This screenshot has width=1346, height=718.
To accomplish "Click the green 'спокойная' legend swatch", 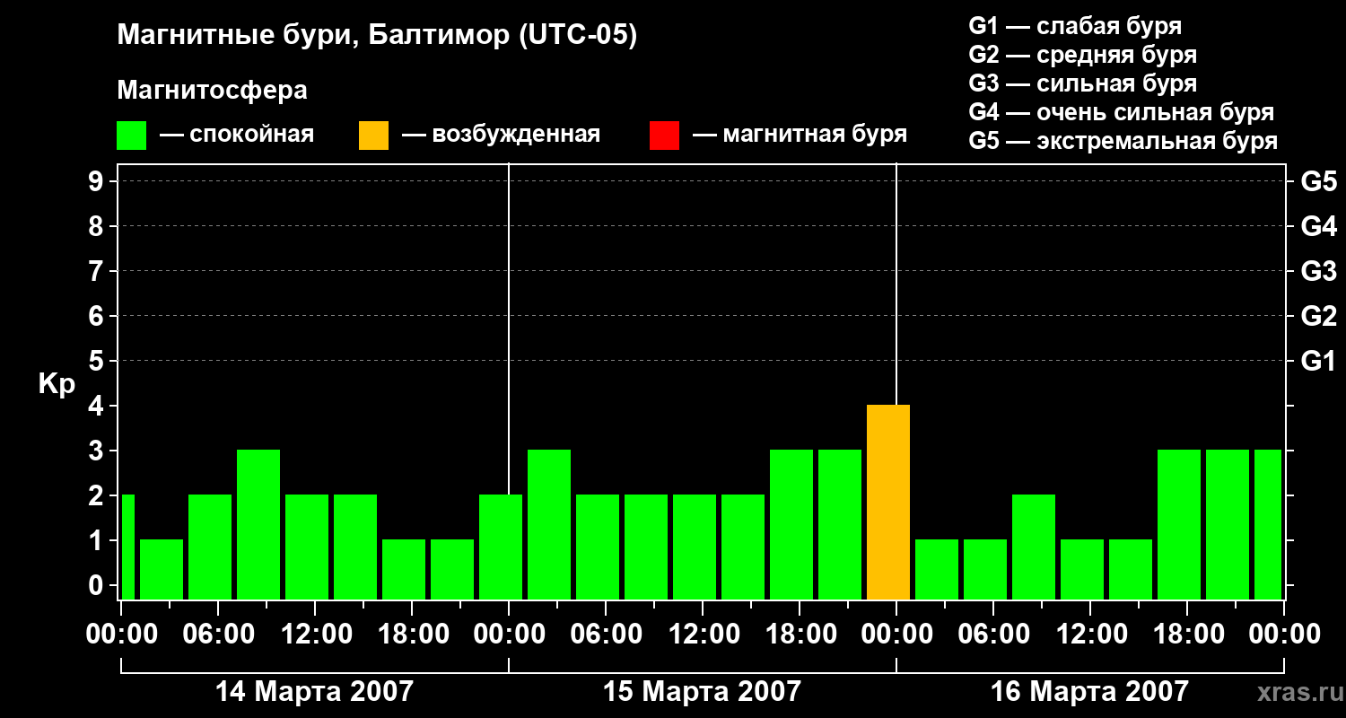I will click(132, 136).
